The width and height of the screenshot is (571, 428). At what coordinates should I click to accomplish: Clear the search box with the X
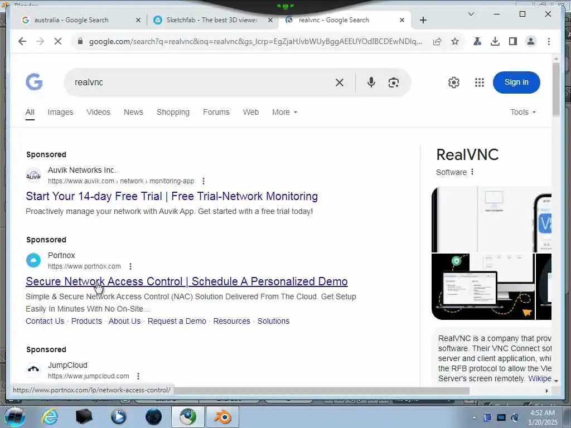340,82
